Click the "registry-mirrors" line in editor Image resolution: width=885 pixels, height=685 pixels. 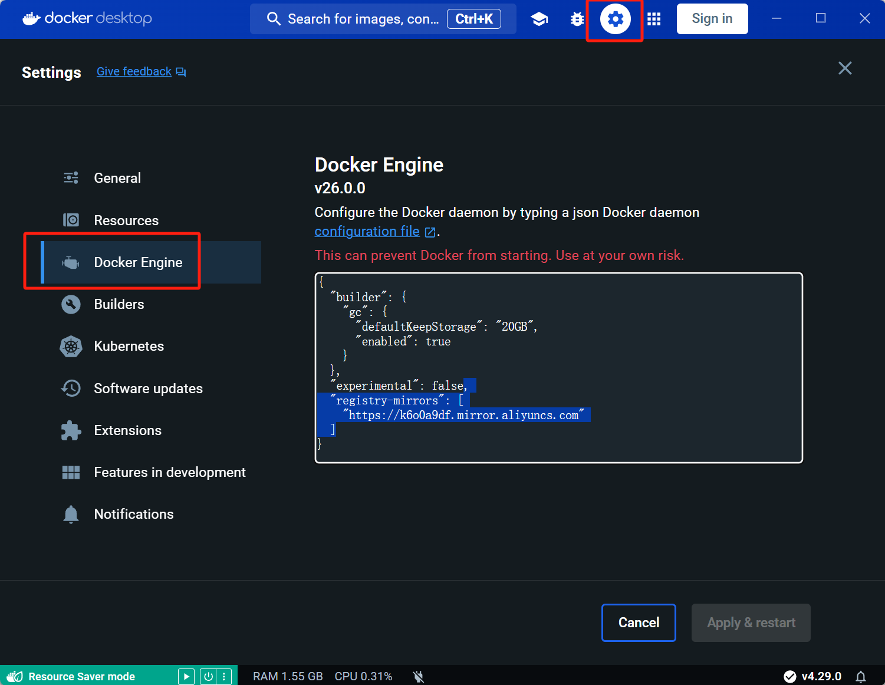point(397,401)
